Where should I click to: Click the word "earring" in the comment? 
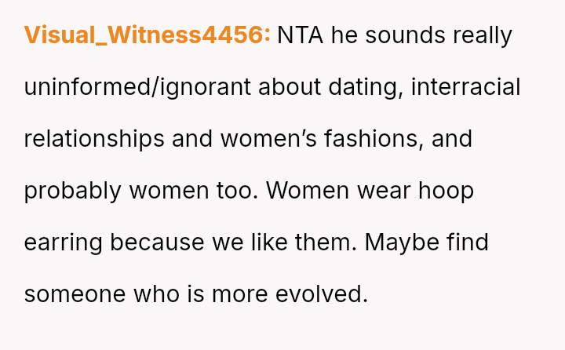[63, 242]
